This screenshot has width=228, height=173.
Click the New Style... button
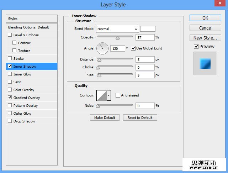click(205, 38)
